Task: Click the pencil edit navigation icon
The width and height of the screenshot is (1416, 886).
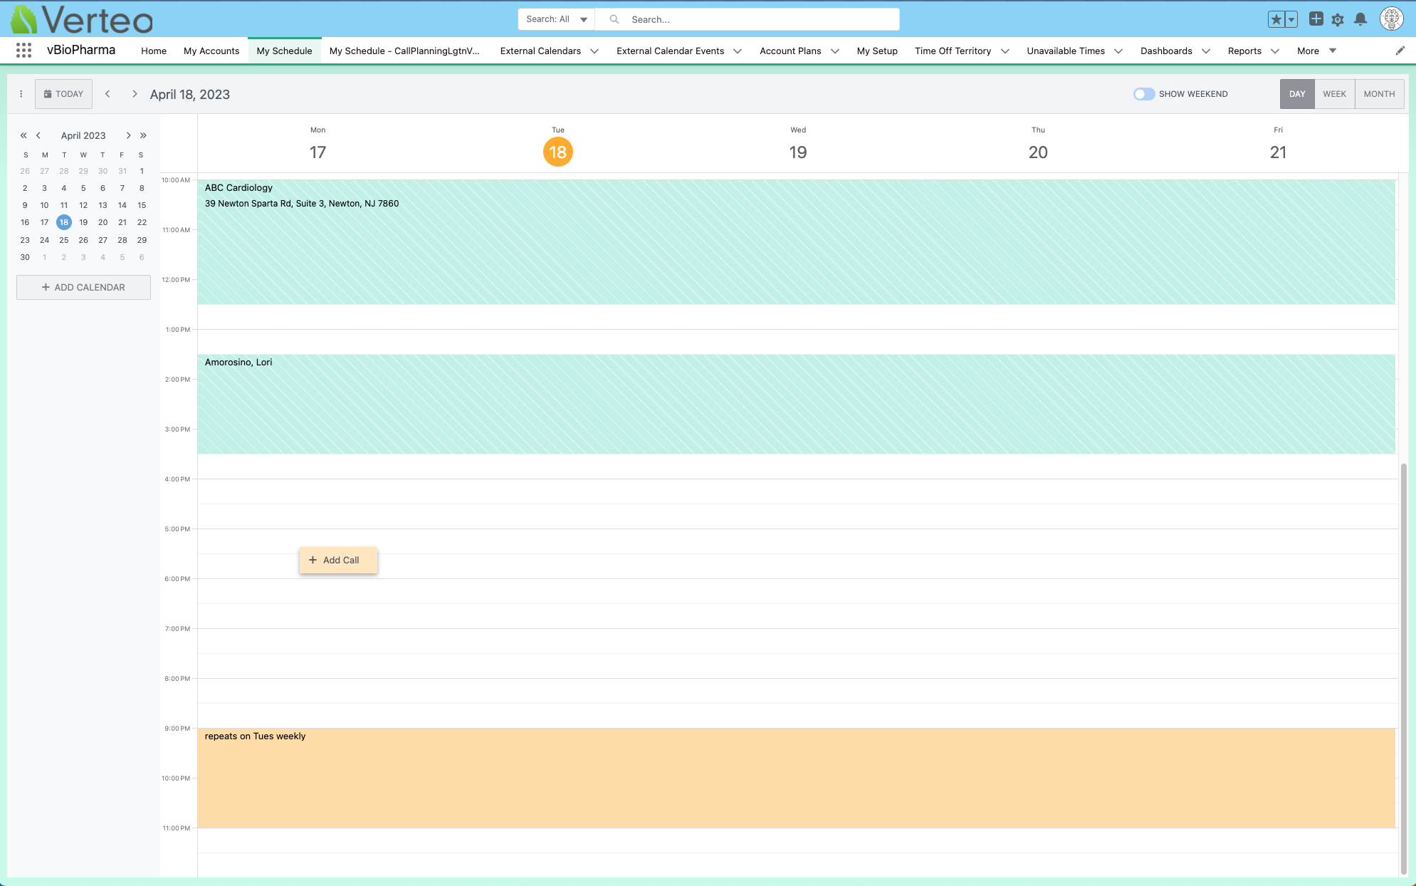Action: point(1400,51)
